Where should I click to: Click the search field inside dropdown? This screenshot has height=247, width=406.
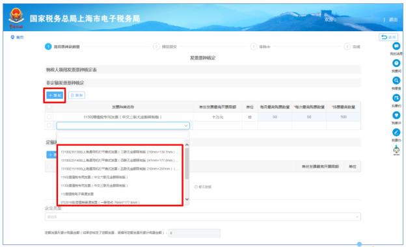[x=123, y=135]
